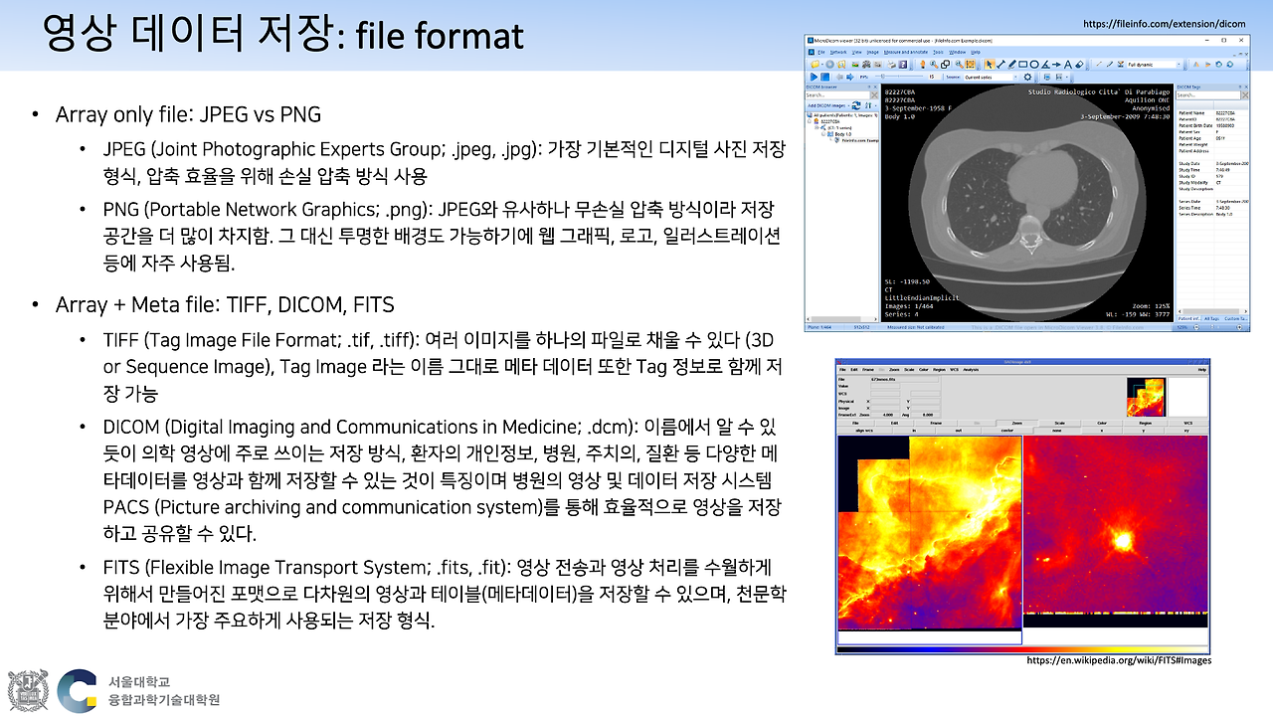
Task: Select the text annotation tool
Action: [1066, 64]
